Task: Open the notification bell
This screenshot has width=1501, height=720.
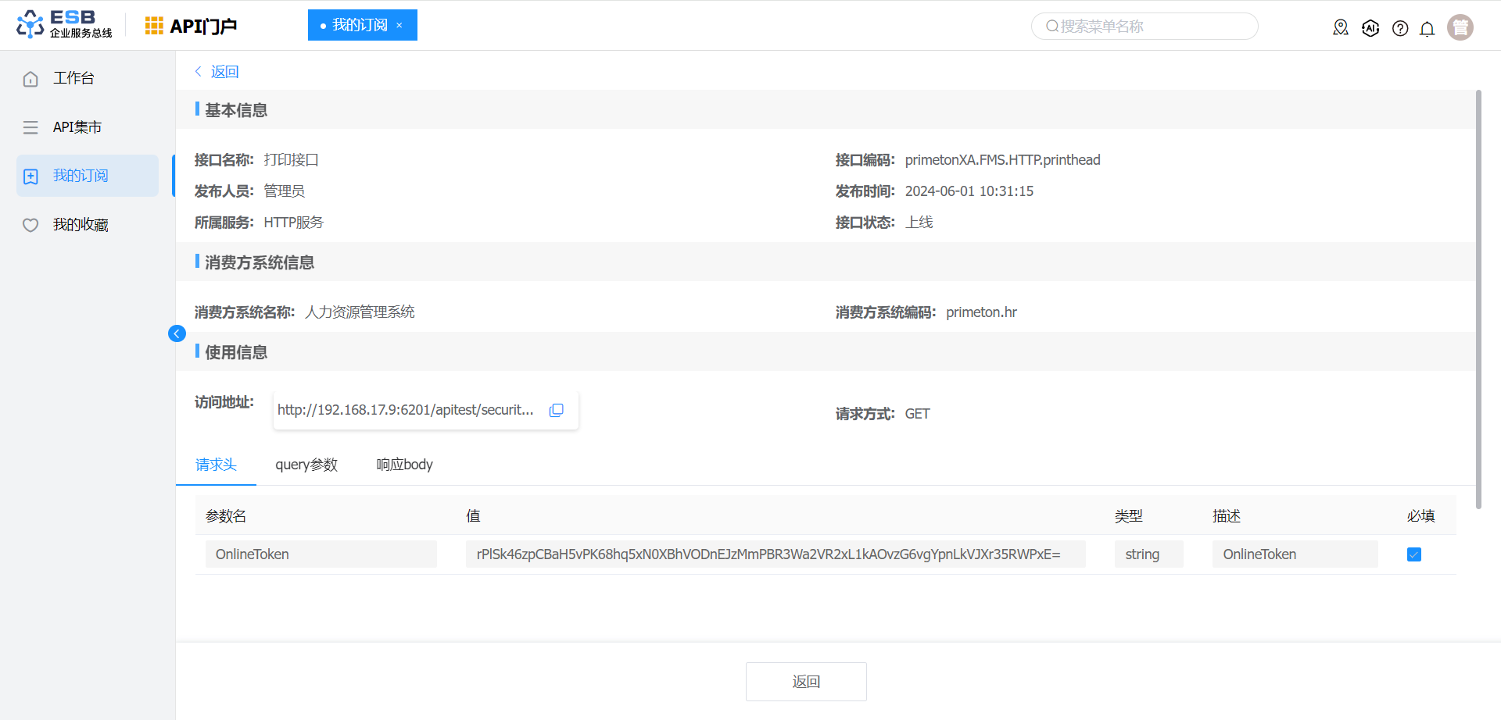Action: pyautogui.click(x=1427, y=29)
